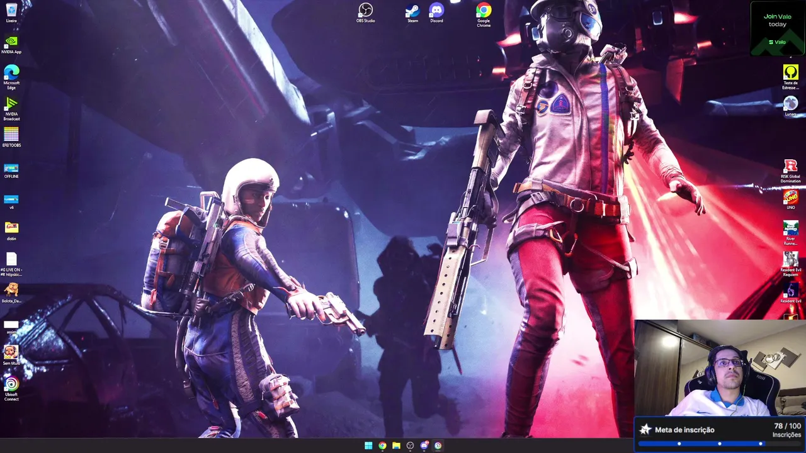The height and width of the screenshot is (453, 806).
Task: Open the Google Chrome desktop shortcut
Action: 484,15
